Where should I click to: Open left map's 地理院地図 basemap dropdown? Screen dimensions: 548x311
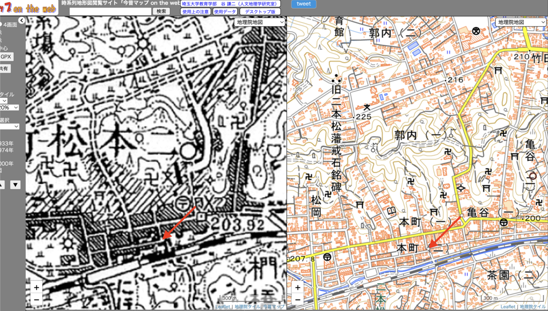click(259, 22)
